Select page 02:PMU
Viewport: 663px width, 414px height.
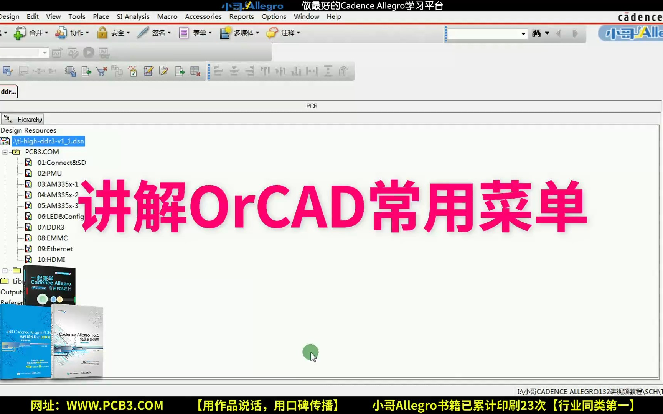pyautogui.click(x=49, y=173)
